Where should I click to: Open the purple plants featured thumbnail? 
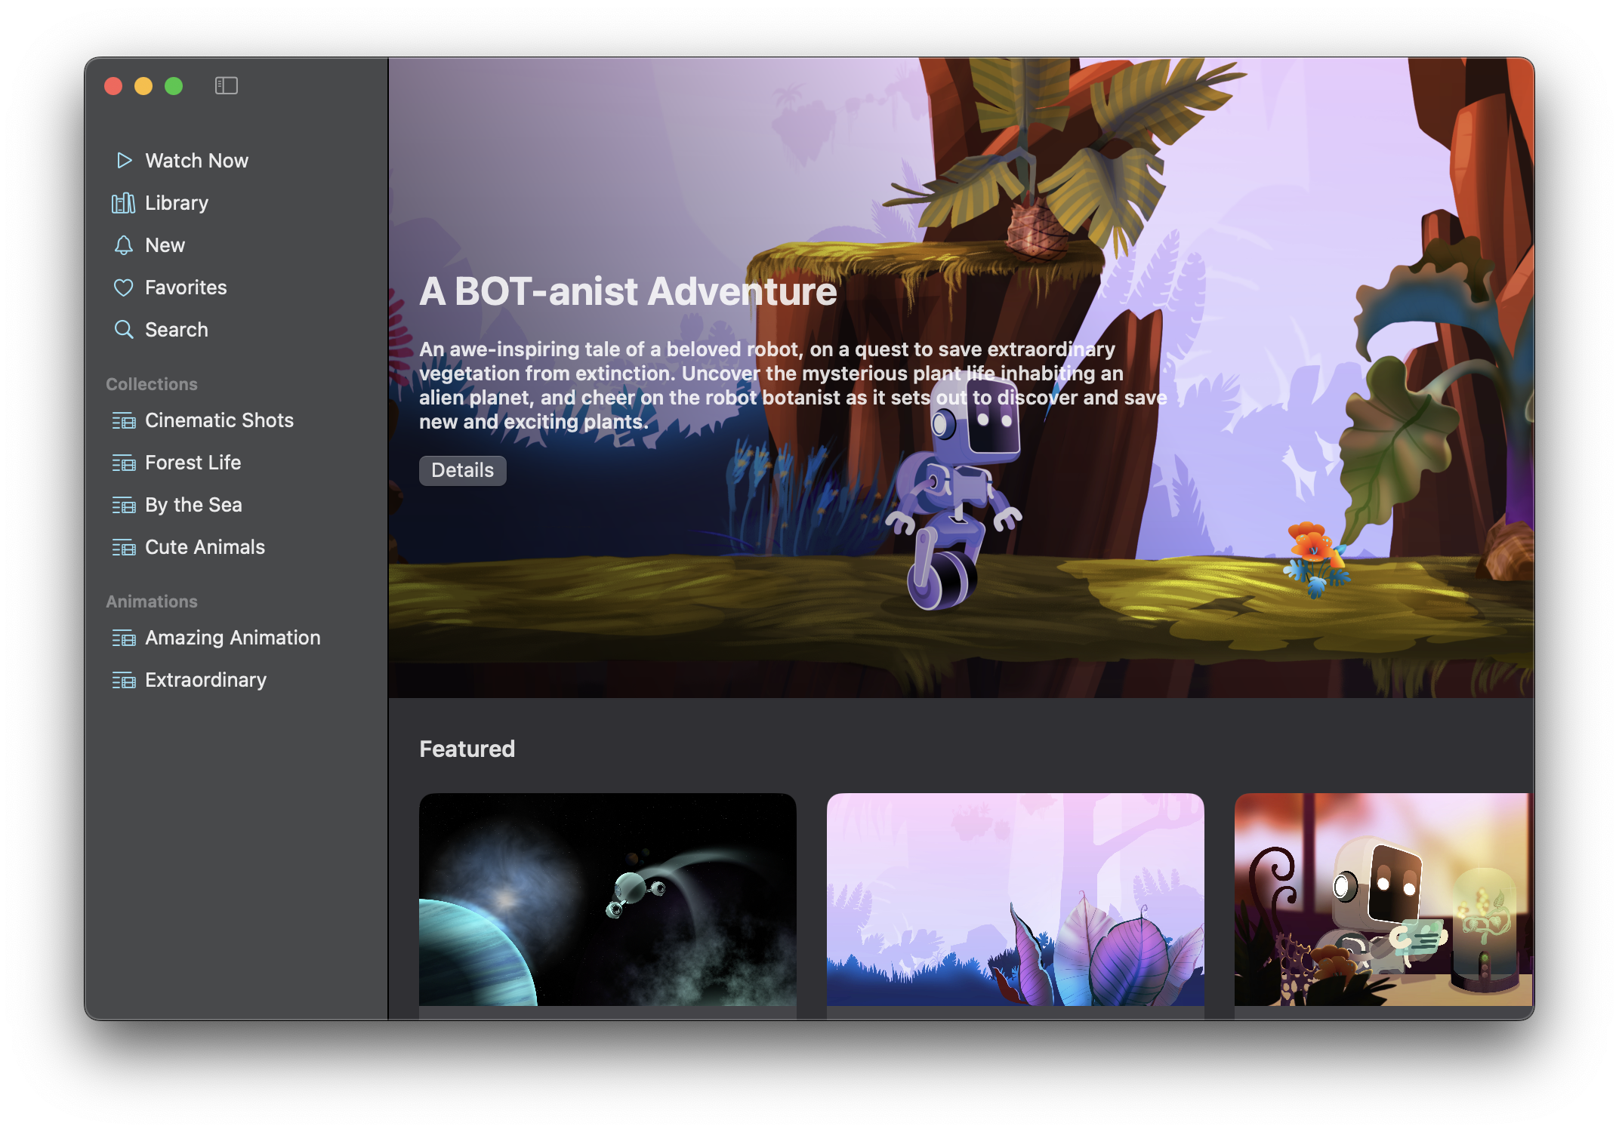(x=1015, y=900)
